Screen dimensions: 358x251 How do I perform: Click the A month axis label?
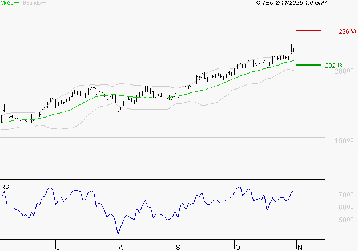[121, 248]
